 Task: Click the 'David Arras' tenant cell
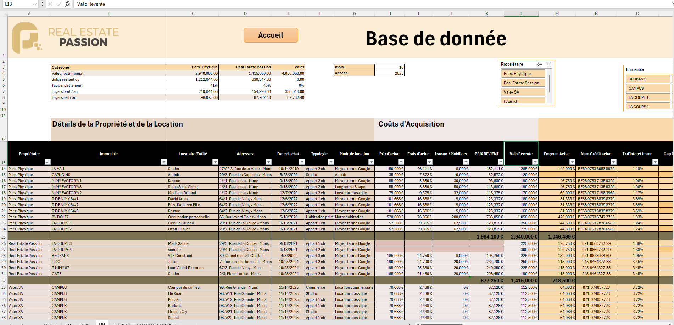(x=193, y=199)
